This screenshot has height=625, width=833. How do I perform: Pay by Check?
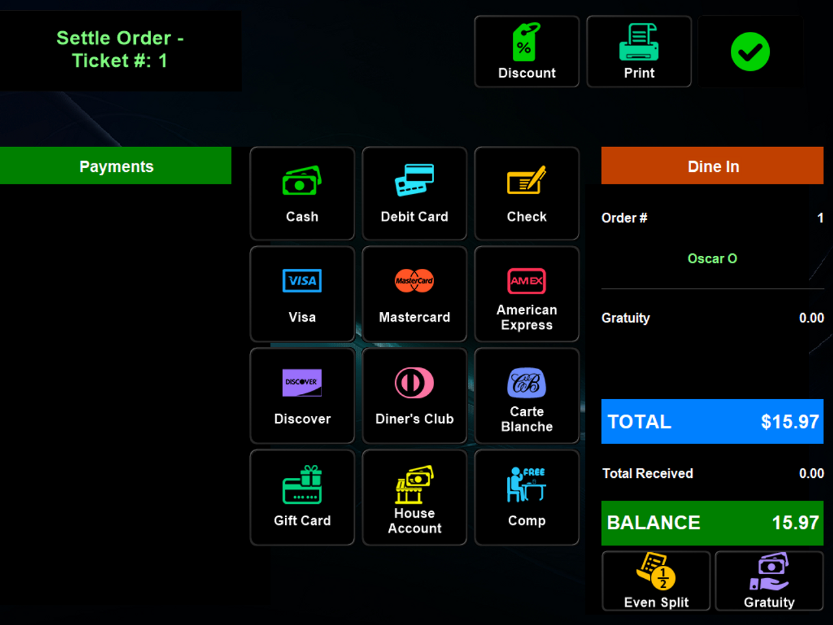(x=526, y=193)
